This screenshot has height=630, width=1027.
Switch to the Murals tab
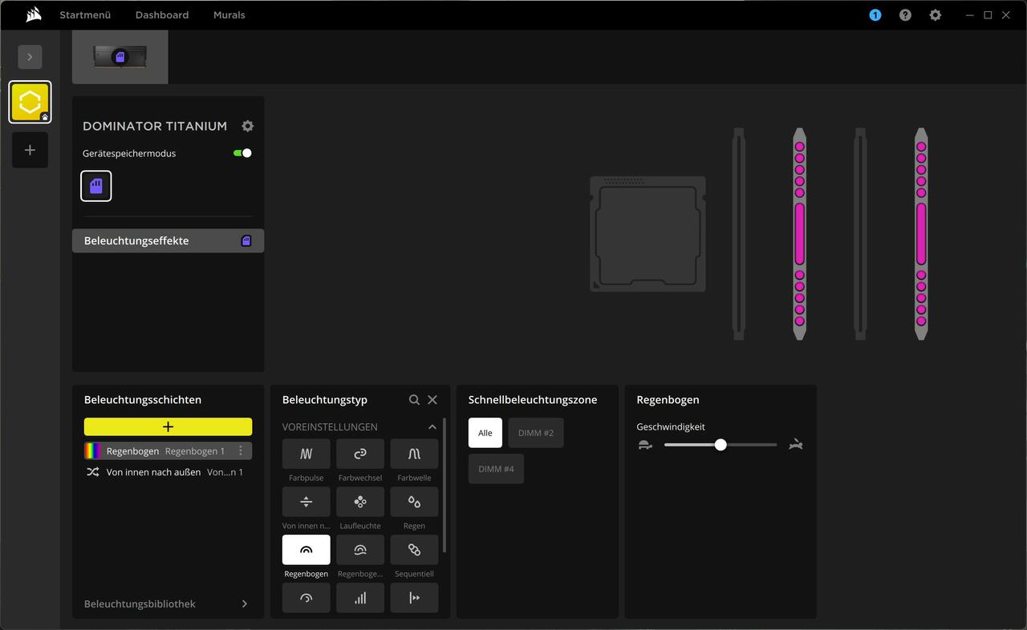229,15
